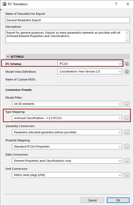Open the Model Filter dropdown

67,104
